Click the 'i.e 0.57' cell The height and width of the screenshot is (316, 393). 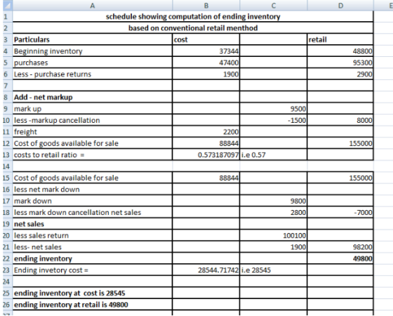click(x=274, y=154)
